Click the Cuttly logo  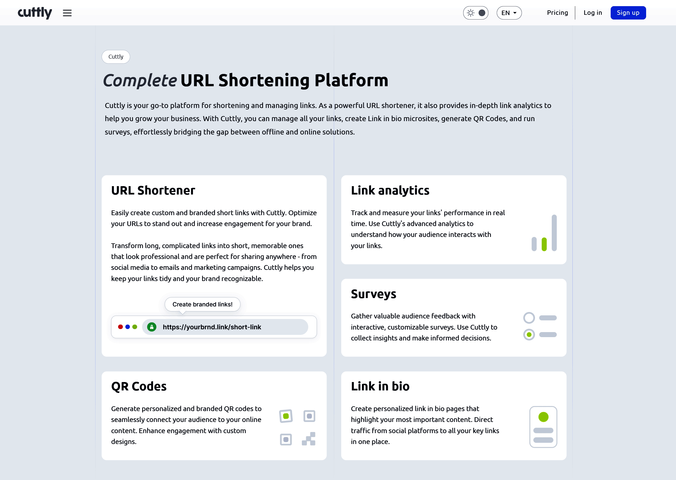pyautogui.click(x=35, y=13)
